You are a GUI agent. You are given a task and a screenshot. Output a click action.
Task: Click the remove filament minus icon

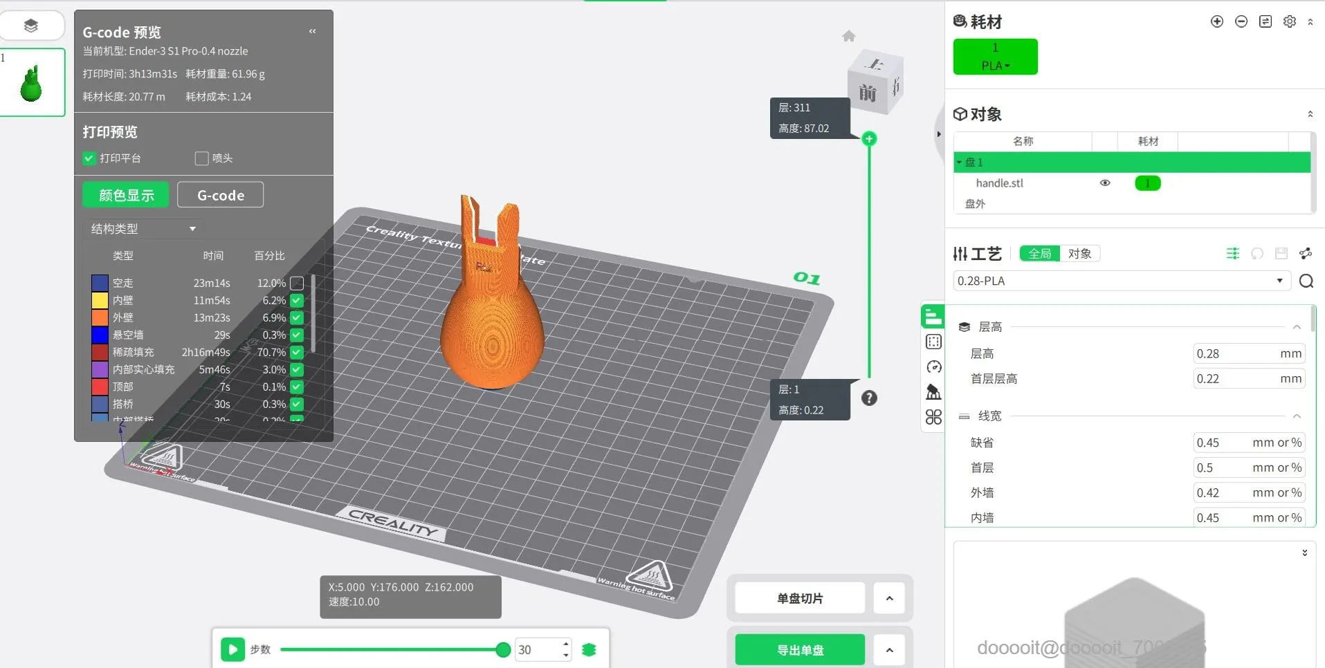coord(1241,21)
